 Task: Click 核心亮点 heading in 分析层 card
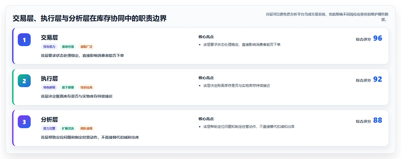coord(206,119)
